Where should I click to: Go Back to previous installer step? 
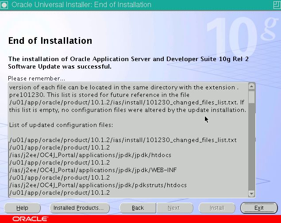click(138, 208)
